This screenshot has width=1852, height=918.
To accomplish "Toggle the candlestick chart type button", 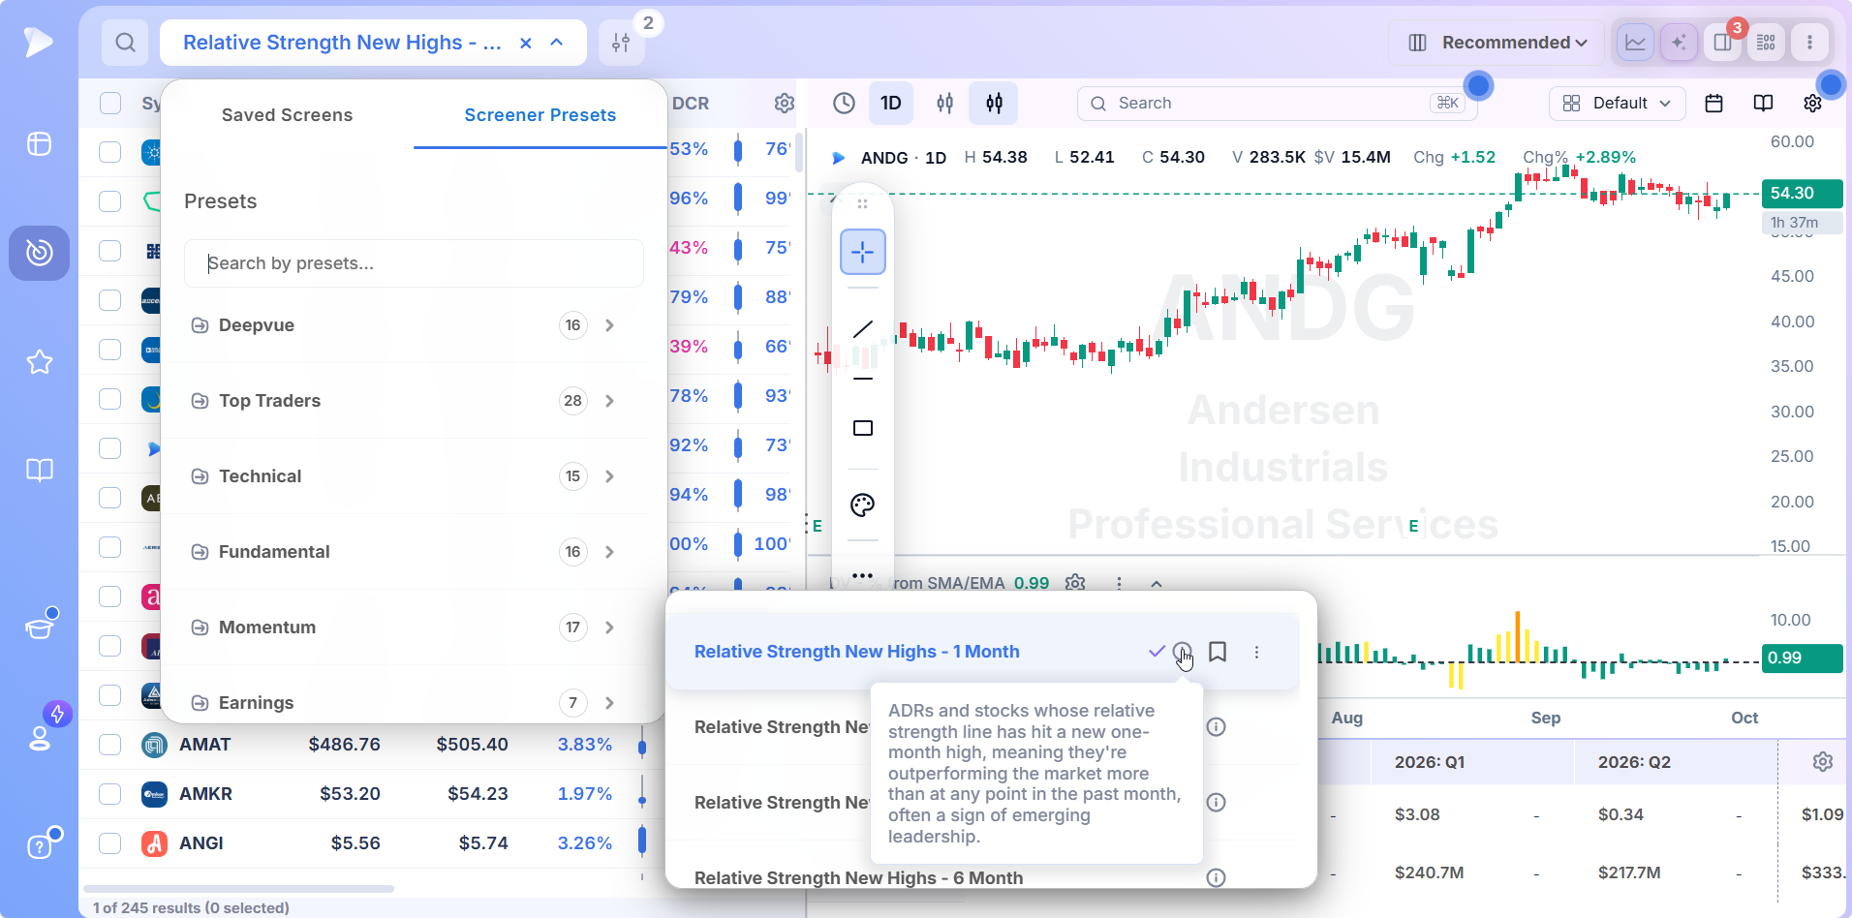I will [994, 104].
